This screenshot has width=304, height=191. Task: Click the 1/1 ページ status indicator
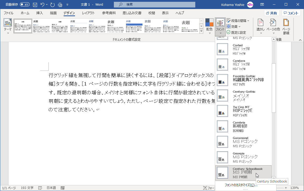tap(9, 188)
